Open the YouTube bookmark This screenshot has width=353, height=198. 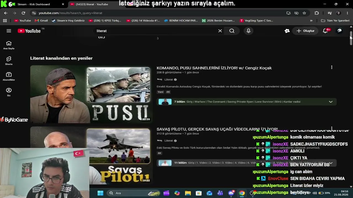(x=23, y=21)
